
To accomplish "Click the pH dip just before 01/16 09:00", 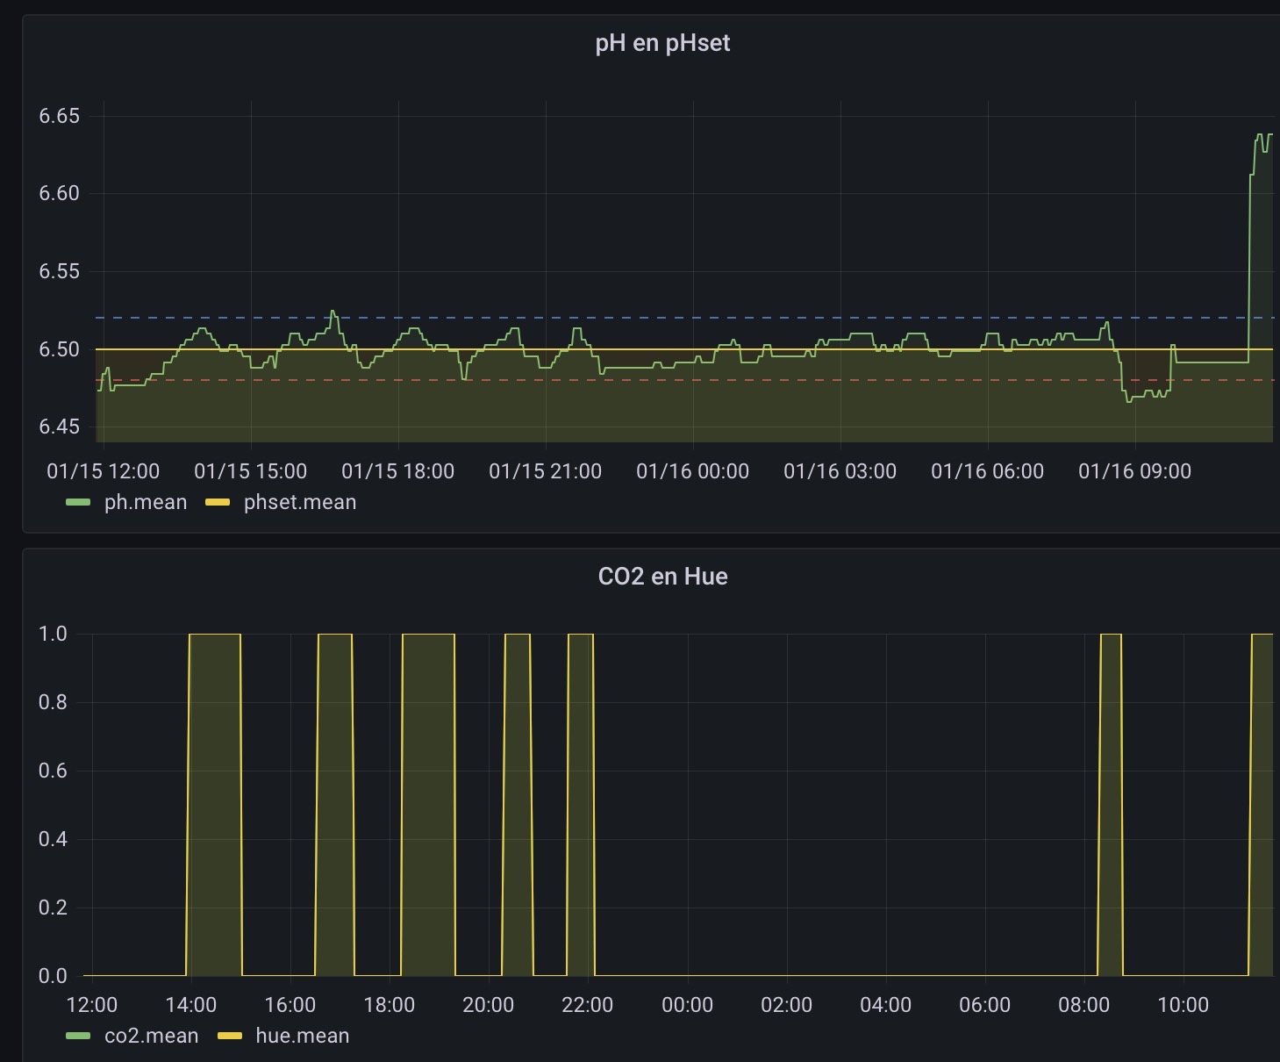I will 1130,400.
